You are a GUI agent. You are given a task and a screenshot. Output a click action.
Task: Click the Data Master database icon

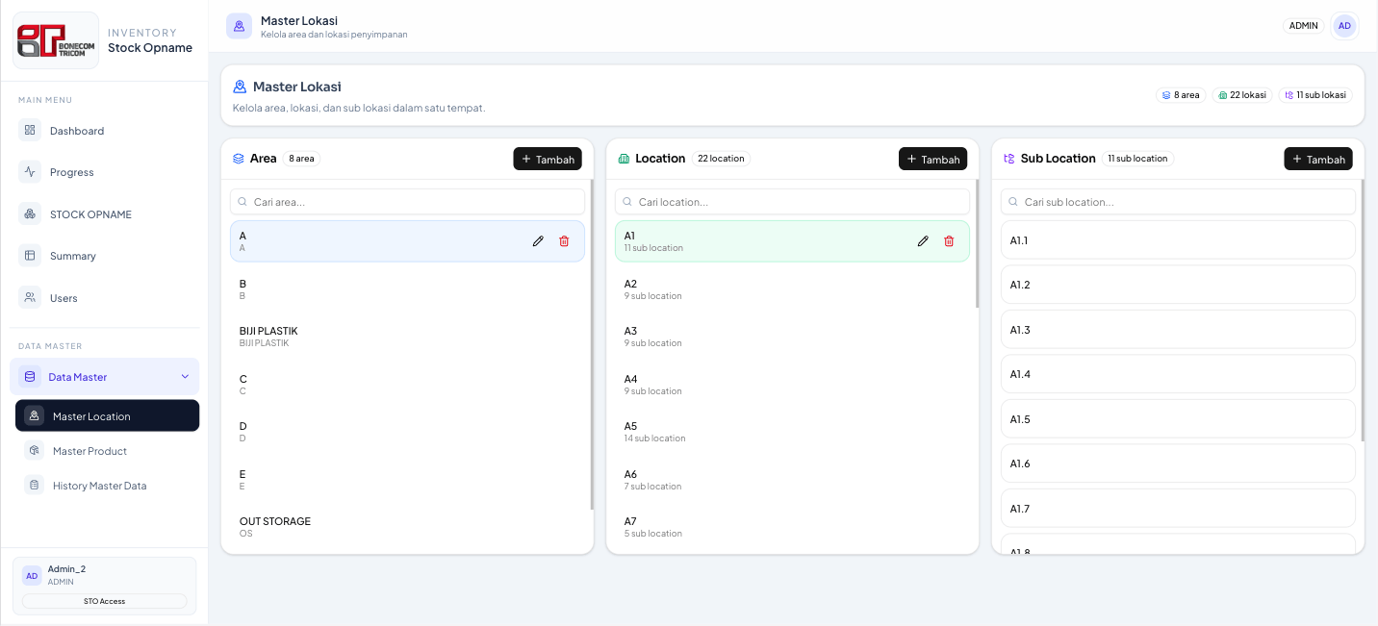30,377
